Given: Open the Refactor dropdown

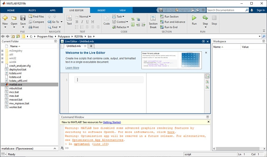Looking at the screenshot, I should (x=121, y=27).
